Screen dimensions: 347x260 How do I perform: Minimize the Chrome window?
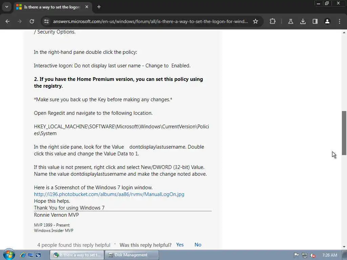[319, 3]
